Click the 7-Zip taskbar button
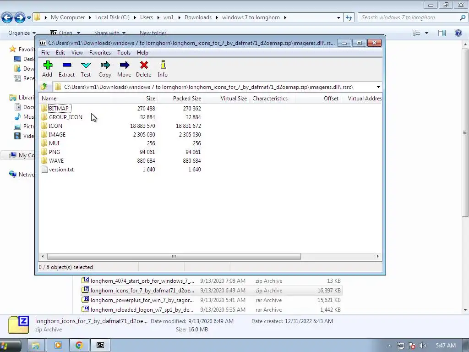 100,346
